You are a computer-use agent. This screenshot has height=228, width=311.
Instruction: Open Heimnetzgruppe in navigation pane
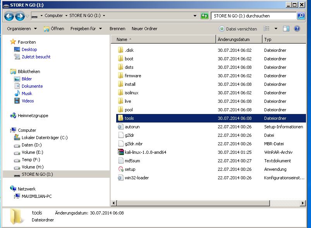33,116
